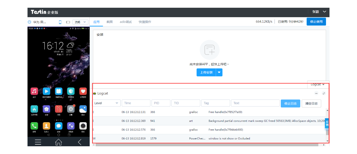Open the Music app on the phone screen
357x154 pixels.
tap(34, 91)
